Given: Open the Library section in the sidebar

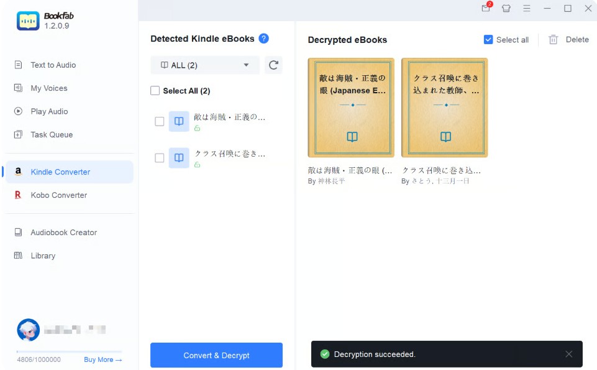Looking at the screenshot, I should click(x=43, y=256).
